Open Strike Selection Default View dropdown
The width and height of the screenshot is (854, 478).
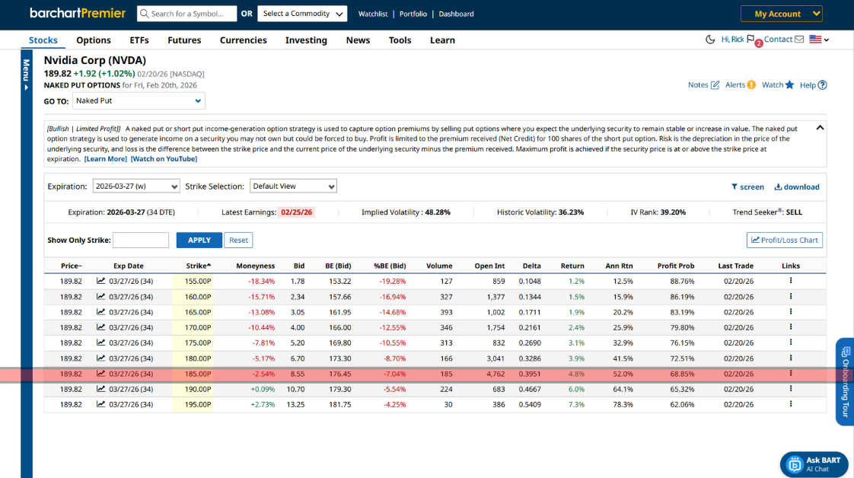[293, 186]
